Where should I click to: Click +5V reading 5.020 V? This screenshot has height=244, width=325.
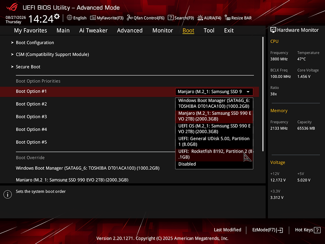304,180
